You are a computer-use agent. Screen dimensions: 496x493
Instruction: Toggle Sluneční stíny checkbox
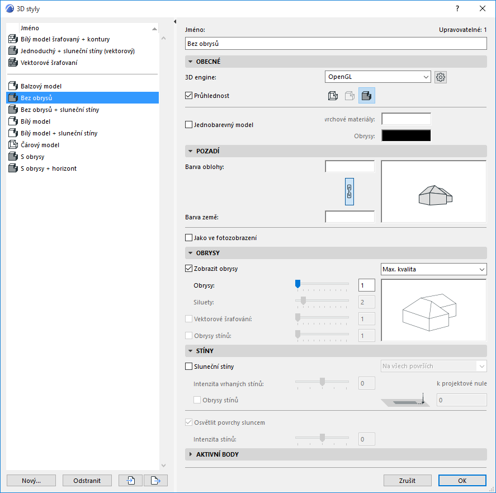(189, 367)
